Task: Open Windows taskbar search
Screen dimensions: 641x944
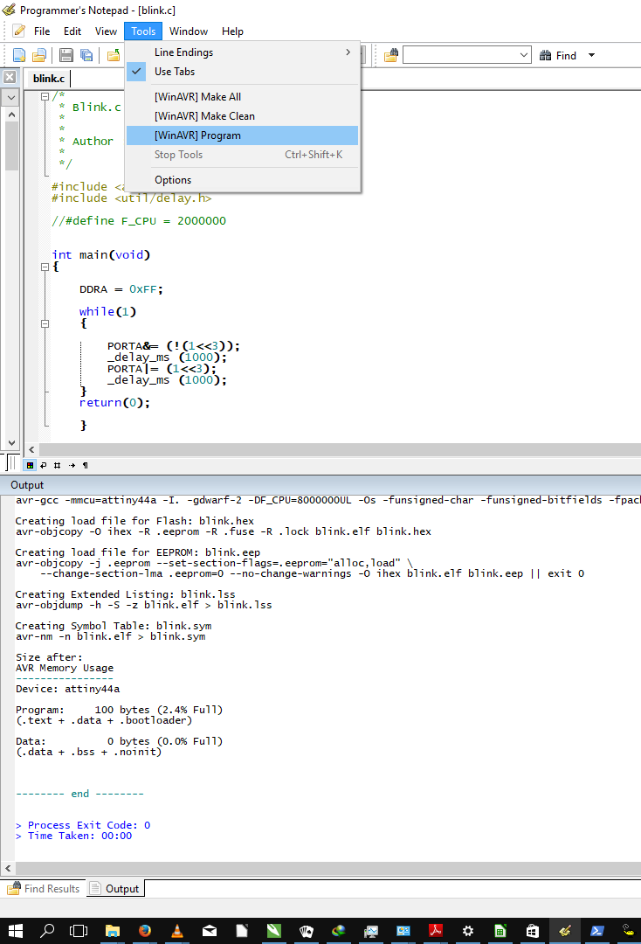Action: [x=47, y=931]
